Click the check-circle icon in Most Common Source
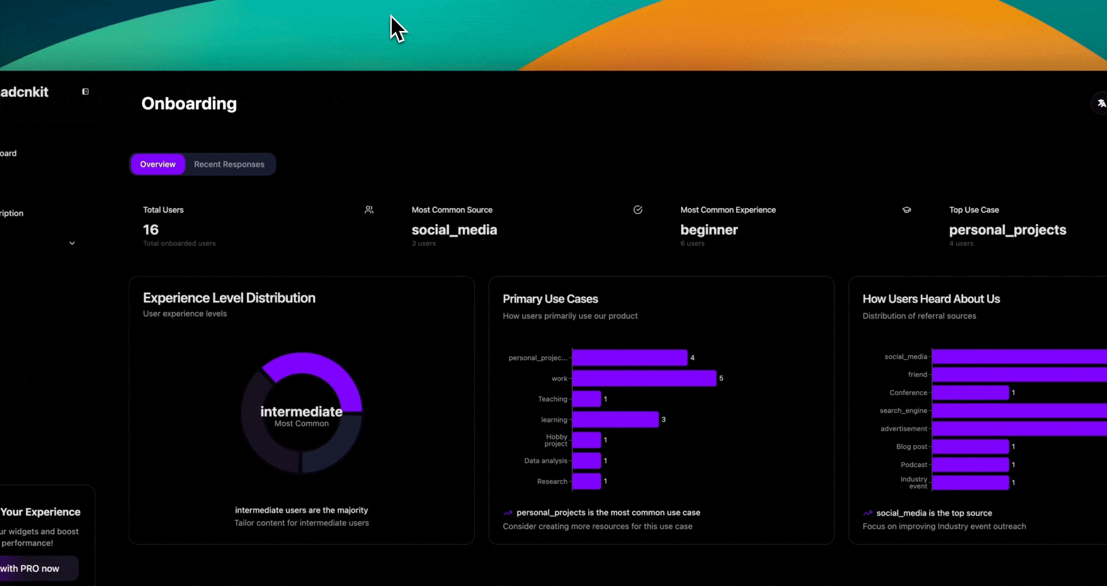The image size is (1107, 586). [x=638, y=210]
